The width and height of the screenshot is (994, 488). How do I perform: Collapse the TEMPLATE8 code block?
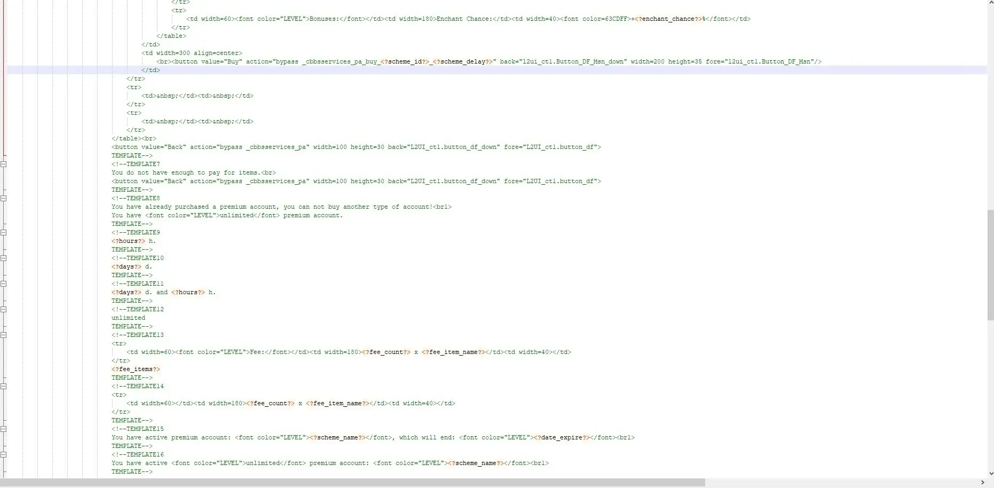3,199
